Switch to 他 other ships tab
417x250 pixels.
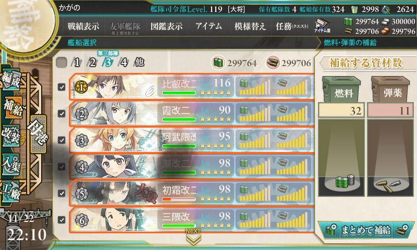point(139,62)
